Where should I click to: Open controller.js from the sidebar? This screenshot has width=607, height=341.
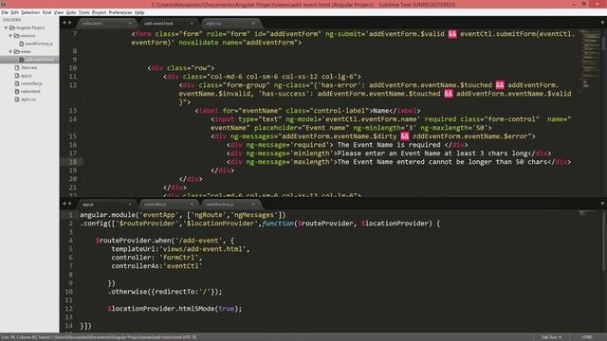[x=31, y=83]
